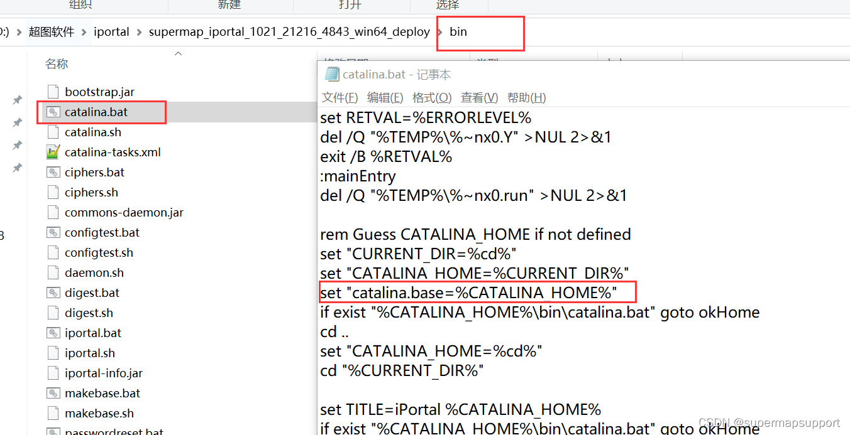
Task: Click the first pin icon in the quick access sidebar
Action: pos(18,100)
